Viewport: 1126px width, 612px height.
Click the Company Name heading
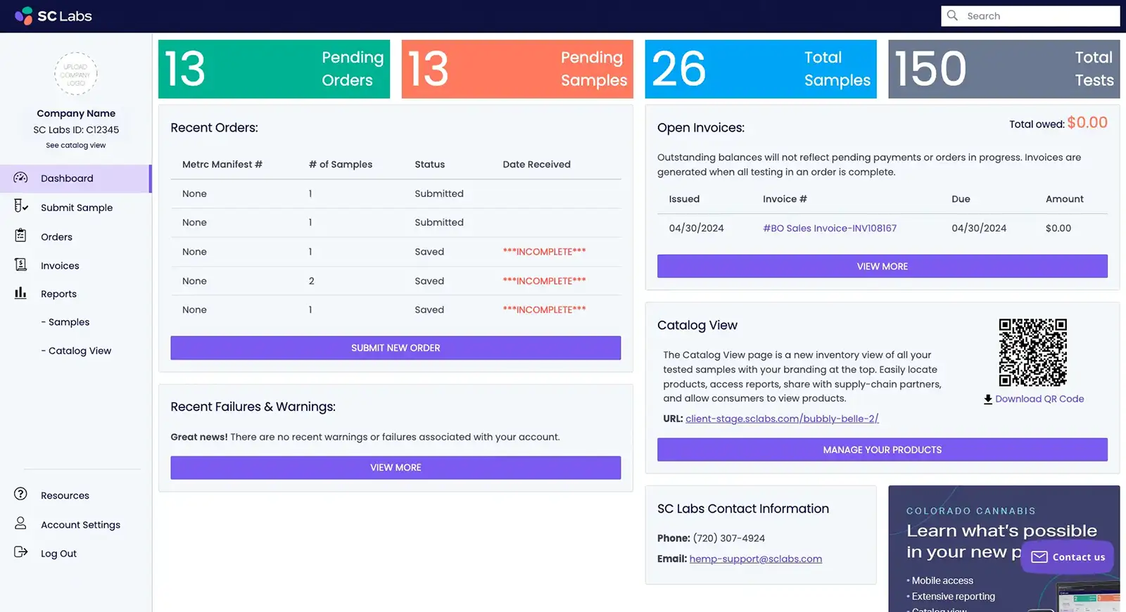(76, 113)
